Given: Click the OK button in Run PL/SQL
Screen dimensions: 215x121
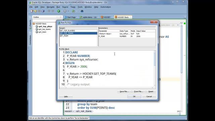Looking at the screenshot, I should [x=134, y=96].
